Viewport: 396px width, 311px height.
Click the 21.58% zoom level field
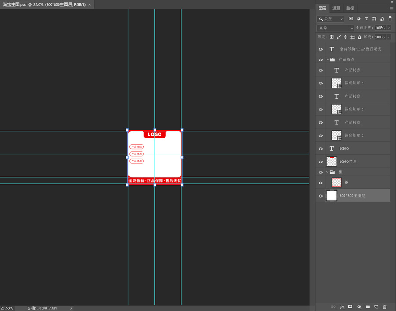(x=7, y=308)
